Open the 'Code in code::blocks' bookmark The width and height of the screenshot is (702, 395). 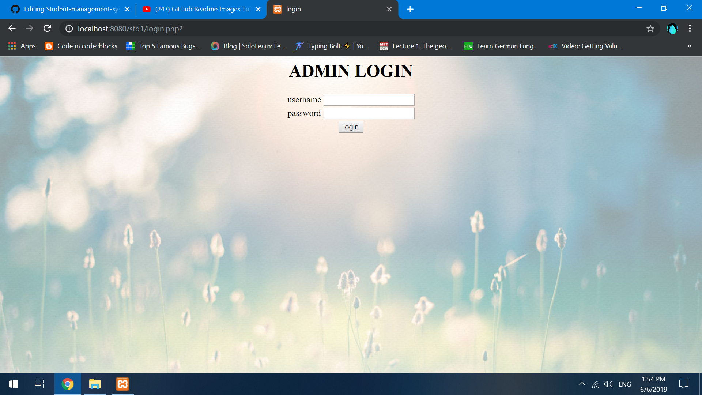point(80,46)
